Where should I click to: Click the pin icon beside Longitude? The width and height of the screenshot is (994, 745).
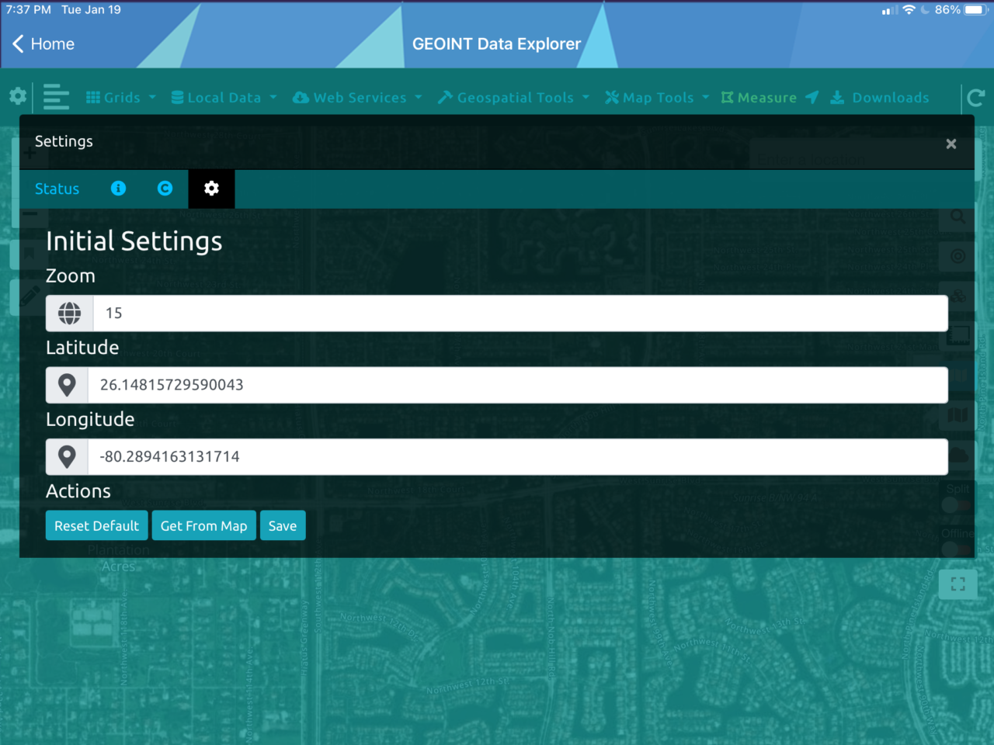67,457
